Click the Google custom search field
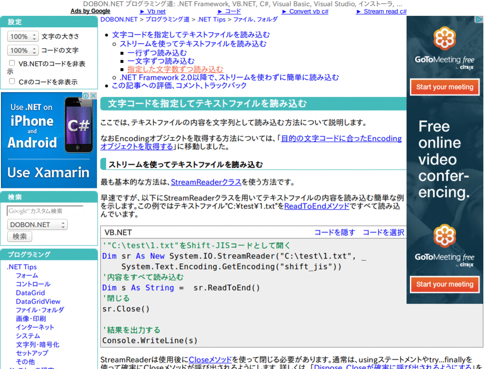Viewport: 492px width, 369px height. (45, 211)
